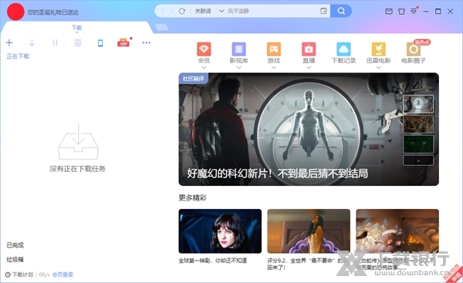The width and height of the screenshot is (463, 283).
Task: Open the 影视库 icon
Action: (x=239, y=49)
